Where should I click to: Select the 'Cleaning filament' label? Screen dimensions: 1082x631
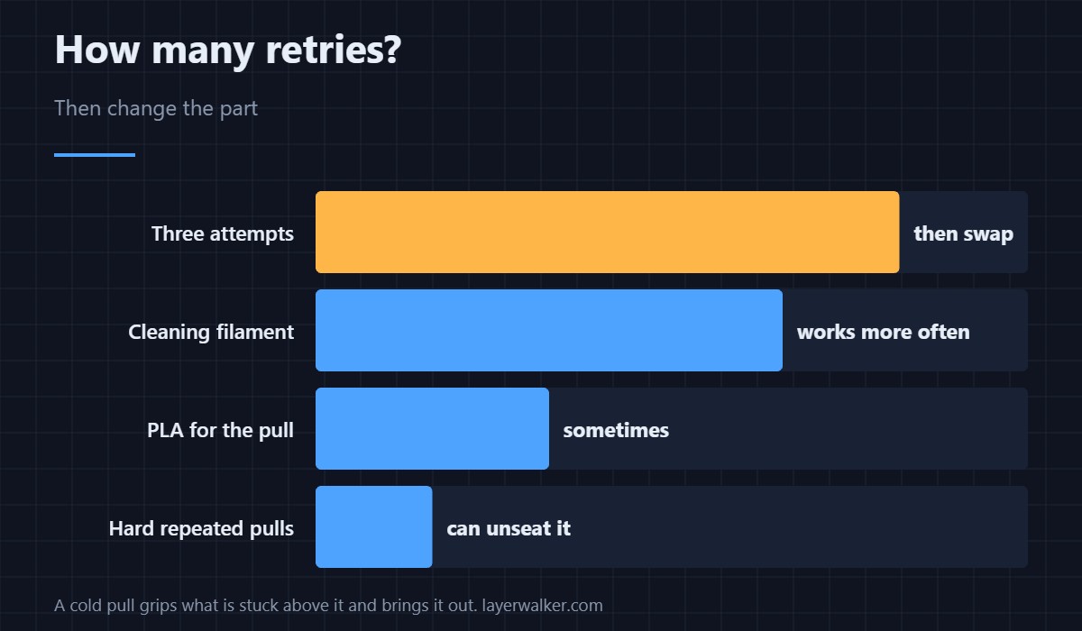coord(211,332)
